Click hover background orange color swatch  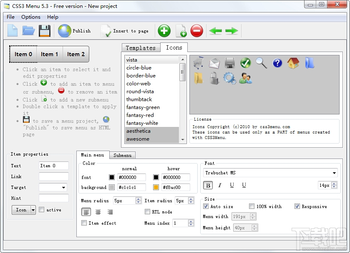click(156, 187)
